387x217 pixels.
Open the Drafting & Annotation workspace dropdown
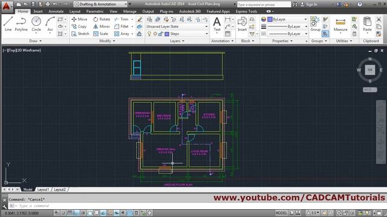100,4
